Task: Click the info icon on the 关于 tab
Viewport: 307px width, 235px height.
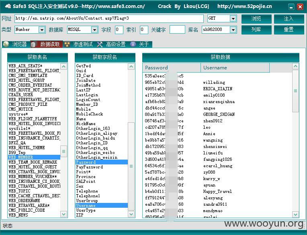Action: click(x=133, y=44)
